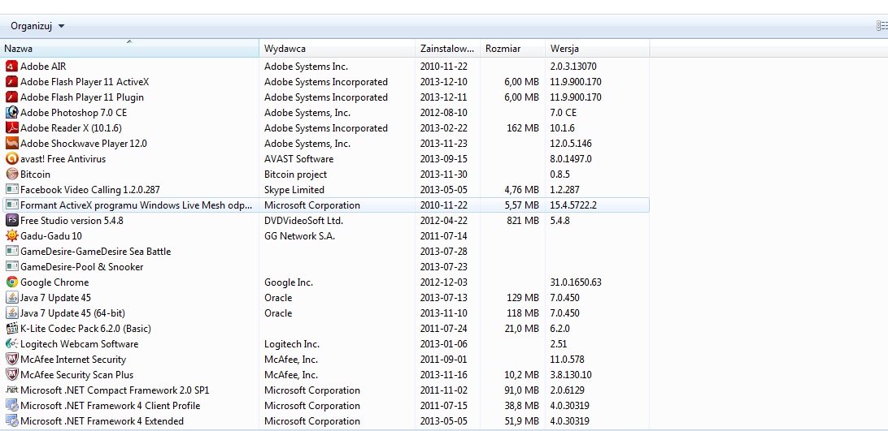Click the 162 MB size of Adobe Reader

click(523, 127)
